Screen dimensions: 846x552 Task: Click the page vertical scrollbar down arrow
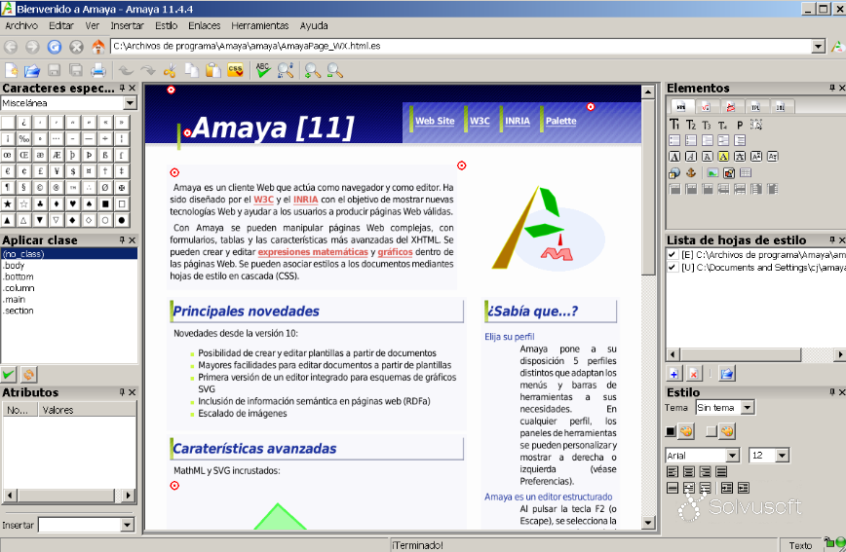[x=648, y=523]
